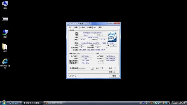Click the extended model value 17
The height and width of the screenshot is (105, 187).
pos(98,48)
